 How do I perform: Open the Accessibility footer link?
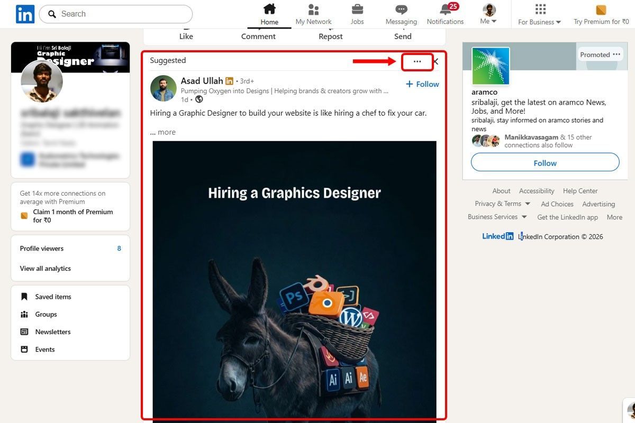pyautogui.click(x=537, y=191)
